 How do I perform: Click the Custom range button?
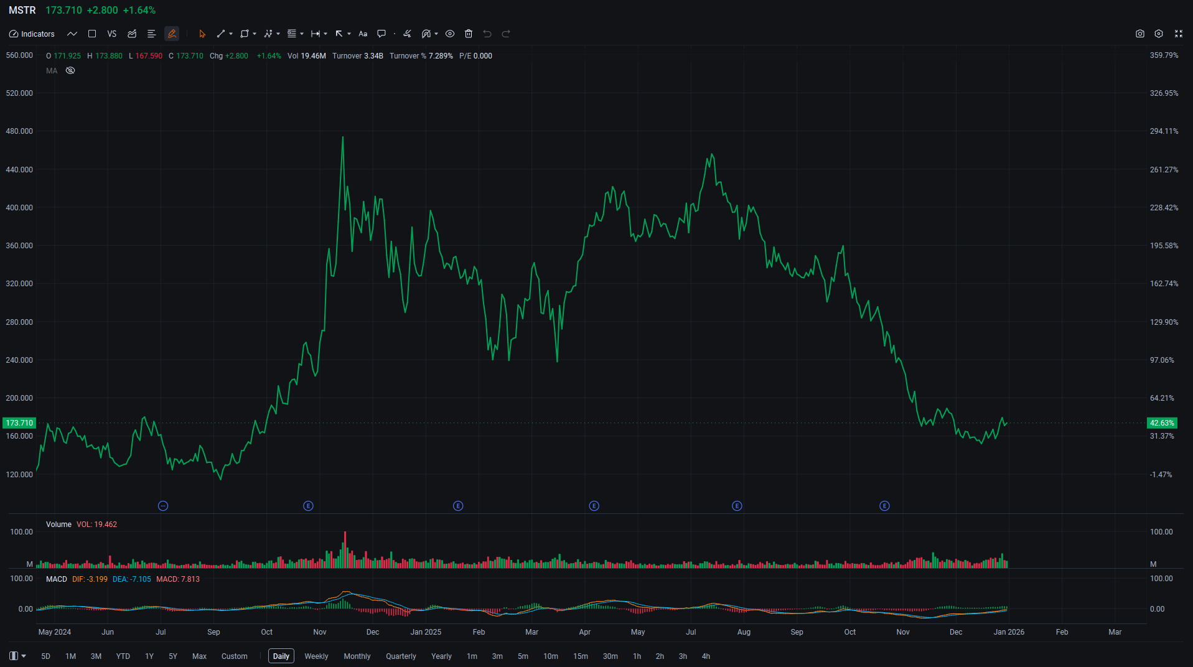click(x=234, y=656)
